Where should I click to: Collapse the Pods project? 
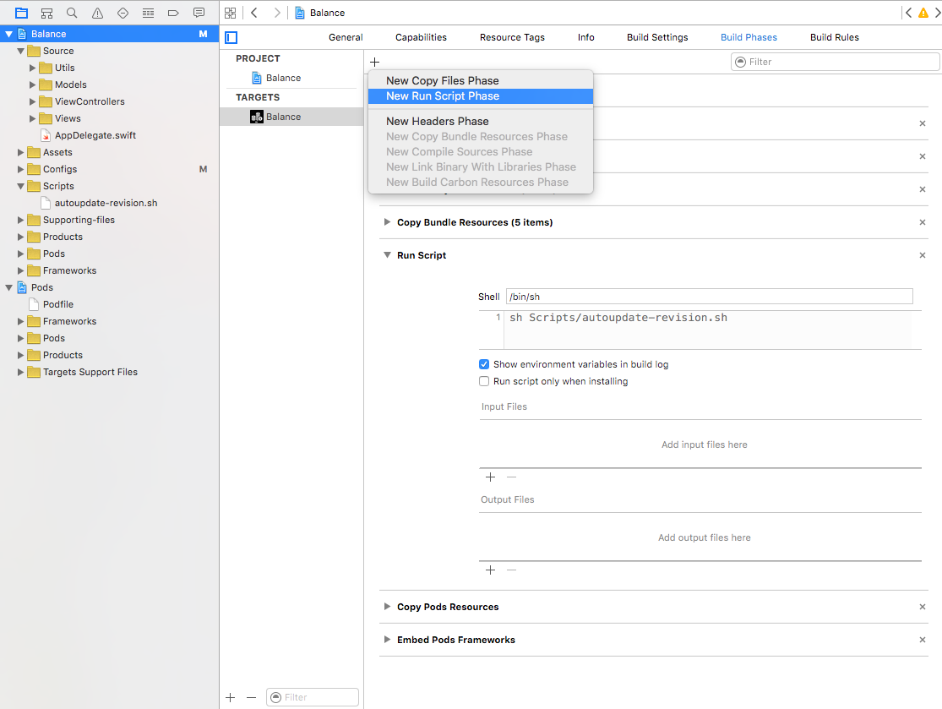click(x=9, y=288)
